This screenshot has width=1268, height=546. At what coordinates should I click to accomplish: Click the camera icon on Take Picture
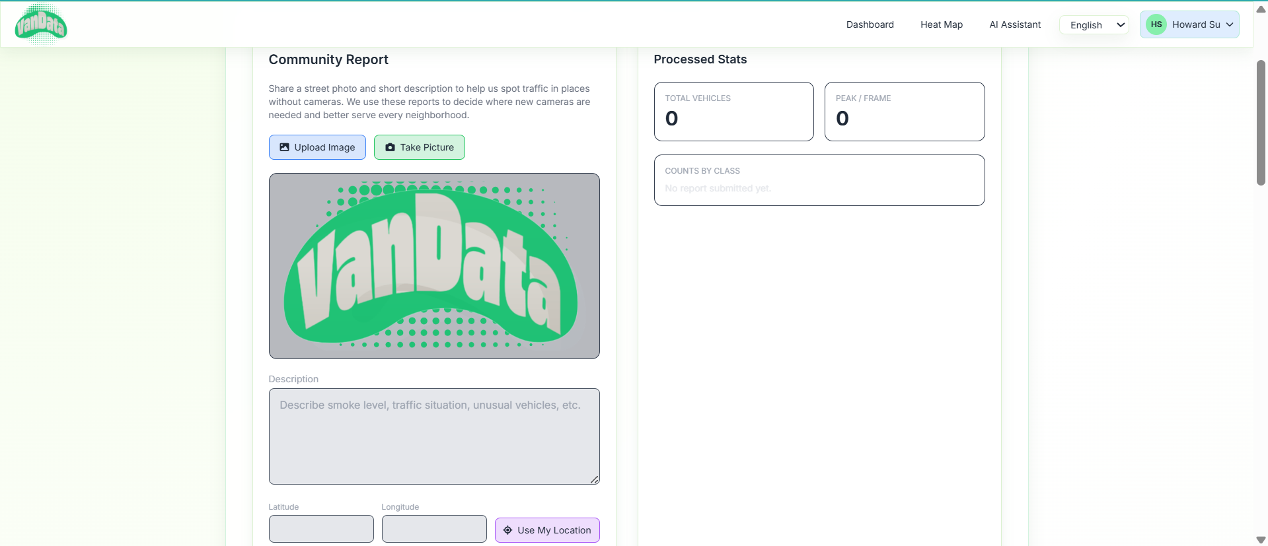391,147
